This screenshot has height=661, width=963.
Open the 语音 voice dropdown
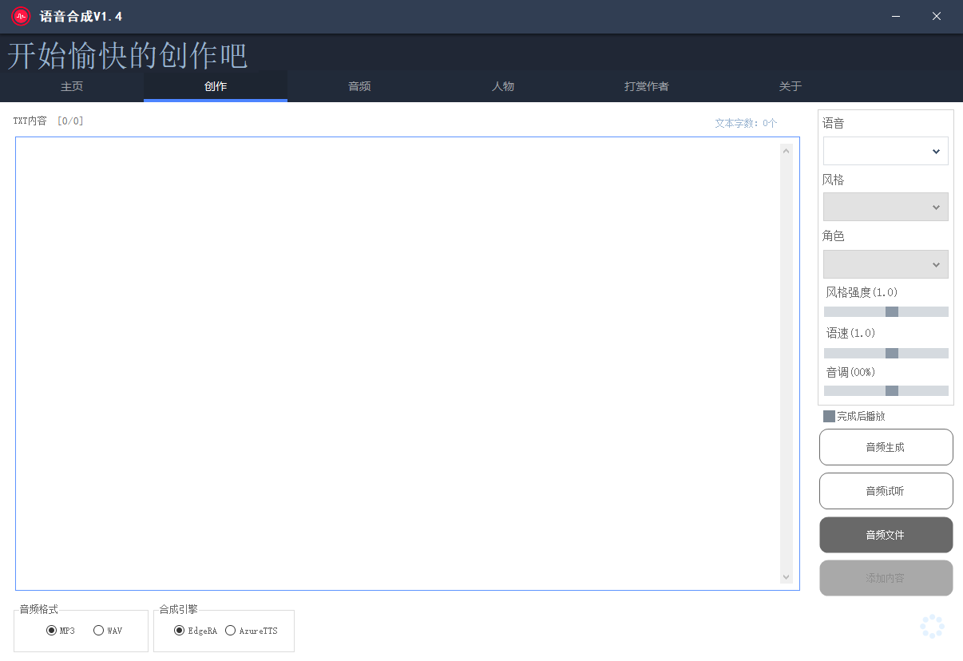[886, 151]
